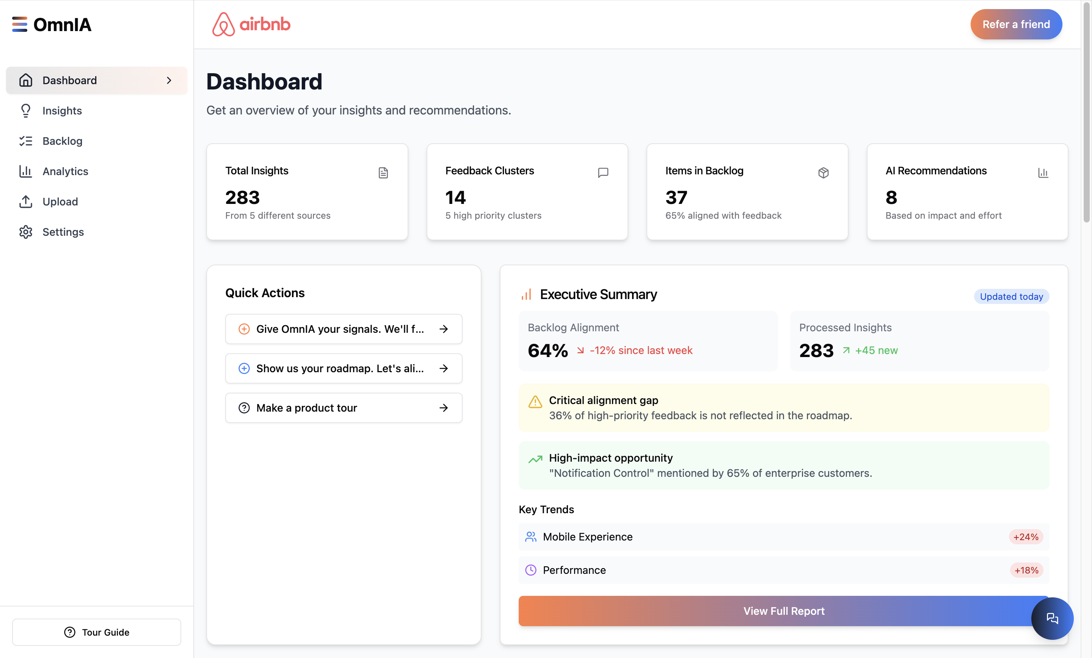Open the arrow on Make a product tour action

[x=444, y=408]
